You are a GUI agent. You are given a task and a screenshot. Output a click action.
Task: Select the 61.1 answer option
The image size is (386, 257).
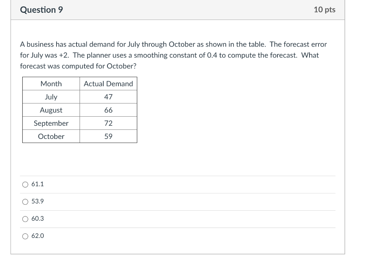click(25, 184)
